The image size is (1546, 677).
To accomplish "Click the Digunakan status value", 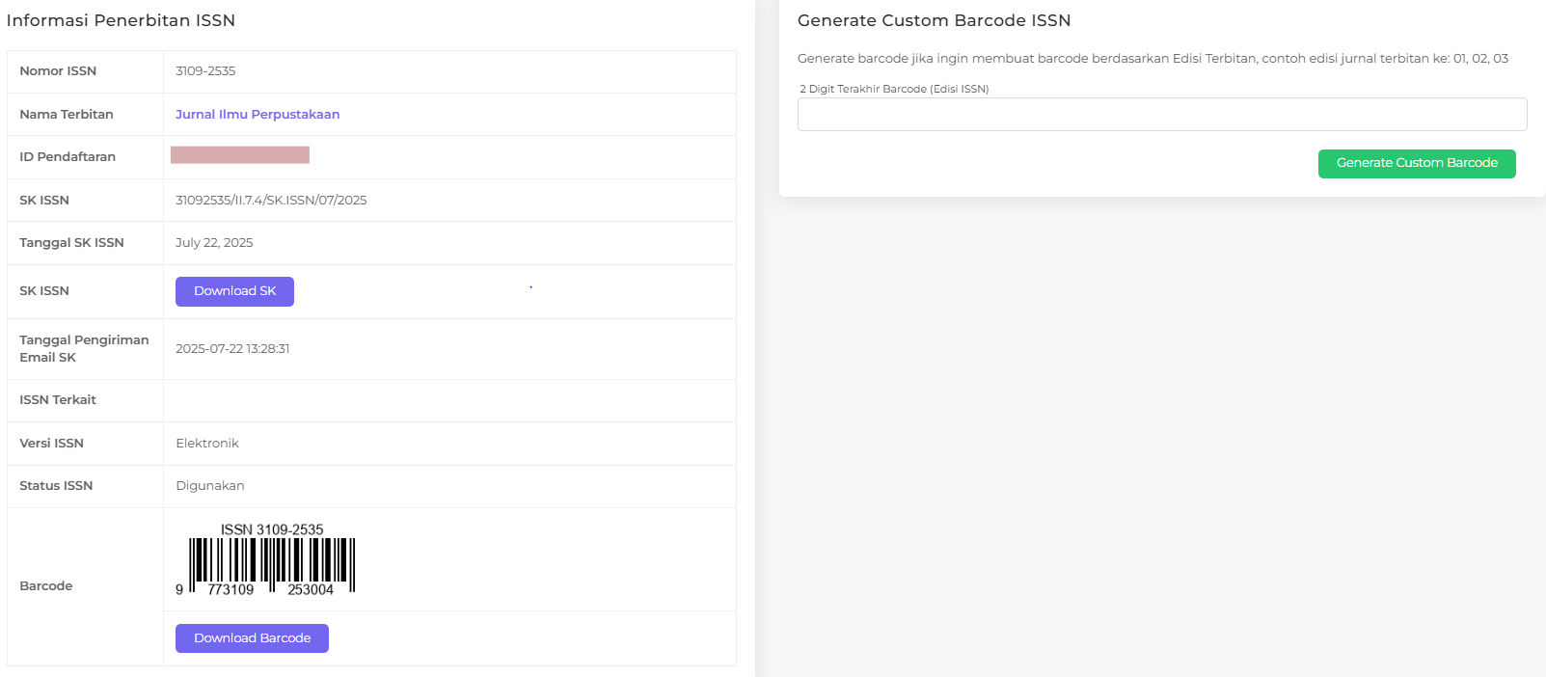I will (210, 486).
